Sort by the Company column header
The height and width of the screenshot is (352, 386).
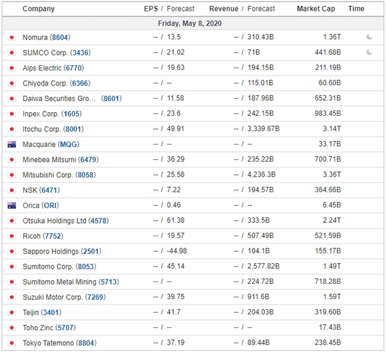pyautogui.click(x=39, y=9)
